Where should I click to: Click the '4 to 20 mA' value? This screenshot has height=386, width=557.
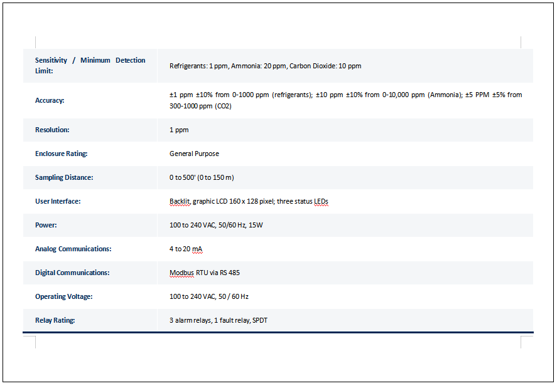point(186,249)
